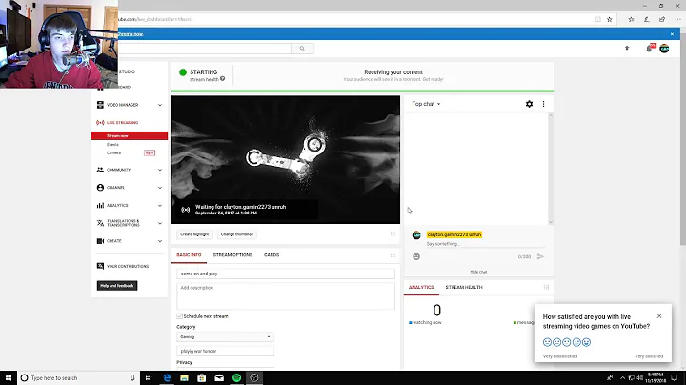Open the notifications bell icon

[650, 48]
